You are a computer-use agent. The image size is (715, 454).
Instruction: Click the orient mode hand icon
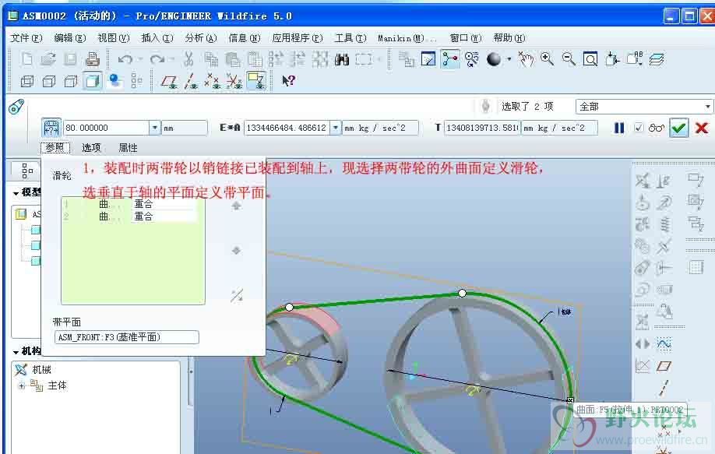pos(526,59)
